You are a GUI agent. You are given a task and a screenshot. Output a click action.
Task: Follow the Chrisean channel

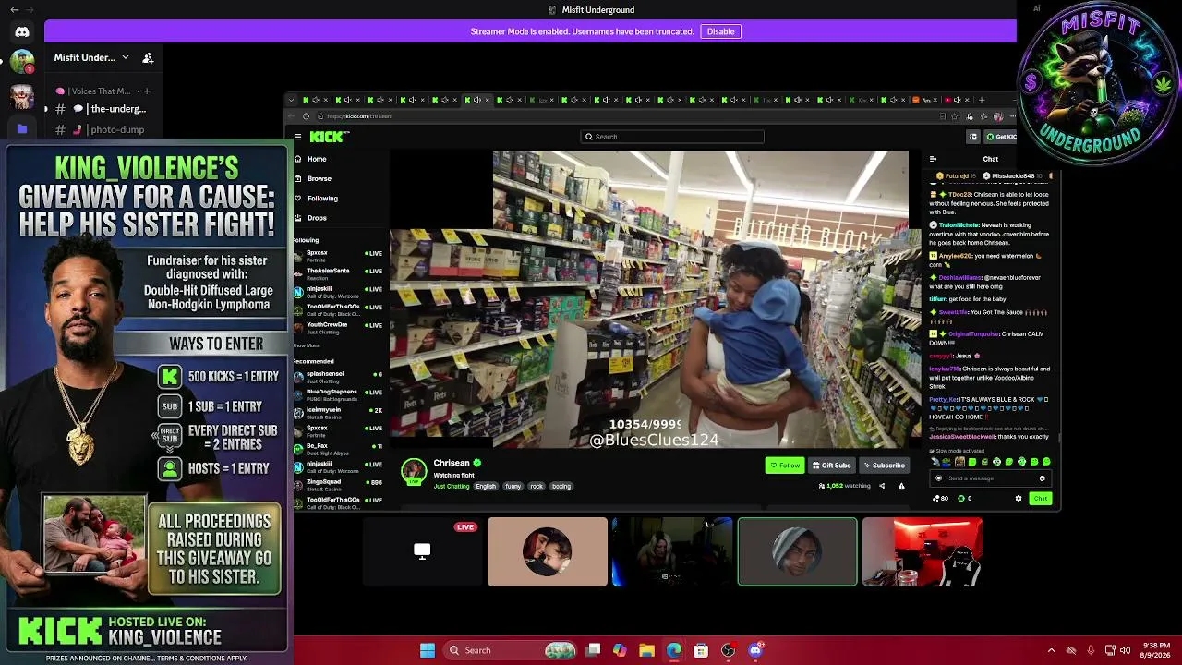click(x=785, y=465)
